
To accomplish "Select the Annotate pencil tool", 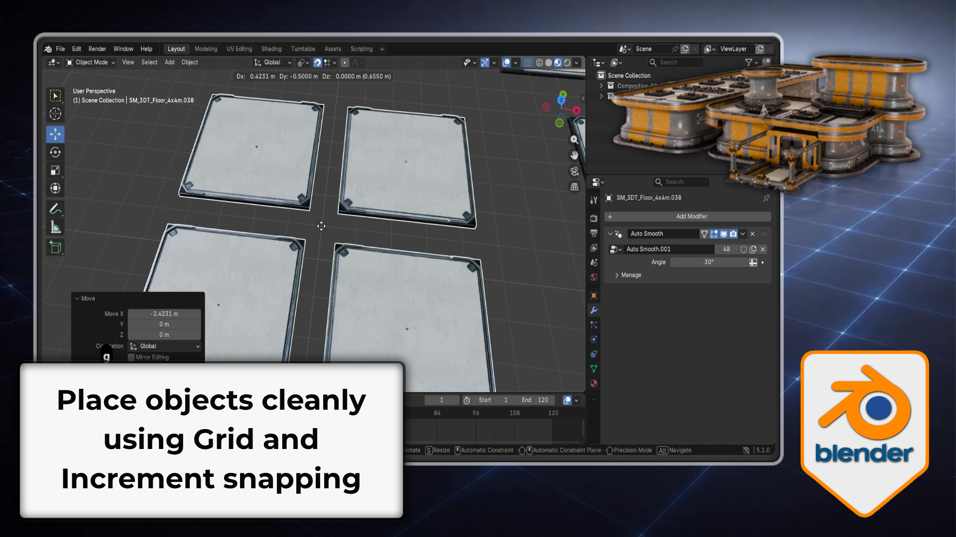I will coord(55,209).
